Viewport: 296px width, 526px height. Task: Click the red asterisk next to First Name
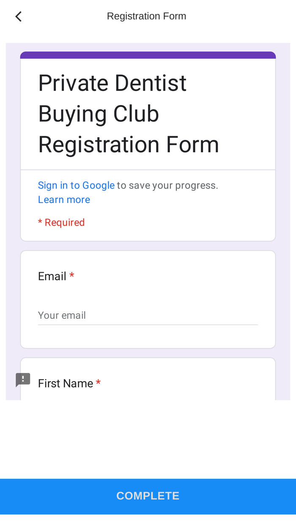(98, 383)
